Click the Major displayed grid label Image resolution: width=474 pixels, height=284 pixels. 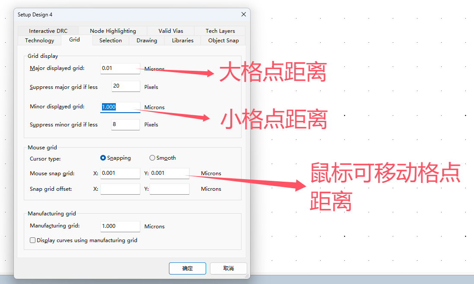pos(57,68)
